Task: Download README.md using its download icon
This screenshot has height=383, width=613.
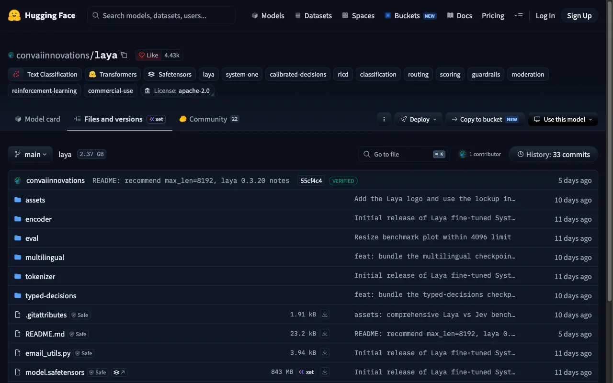Action: click(325, 334)
